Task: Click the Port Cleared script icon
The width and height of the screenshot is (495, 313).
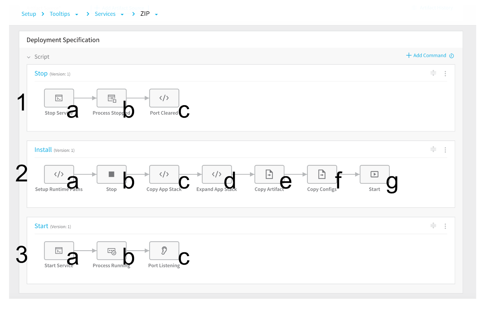Action: click(x=164, y=98)
